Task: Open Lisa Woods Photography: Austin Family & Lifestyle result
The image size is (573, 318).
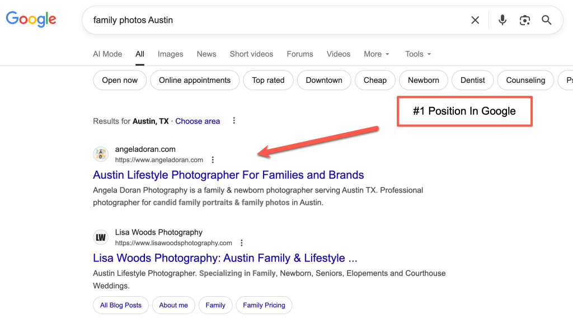Action: pos(225,258)
